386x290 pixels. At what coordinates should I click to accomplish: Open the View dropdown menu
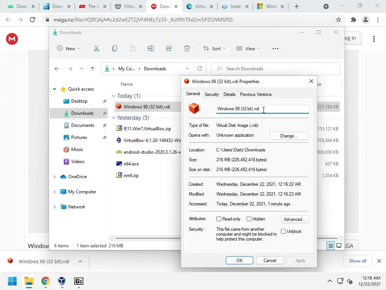pos(248,49)
